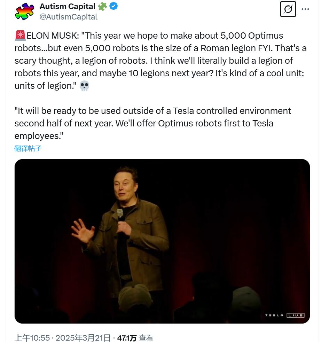Open Grok via the slashed-circle icon
The image size is (329, 342).
(288, 9)
